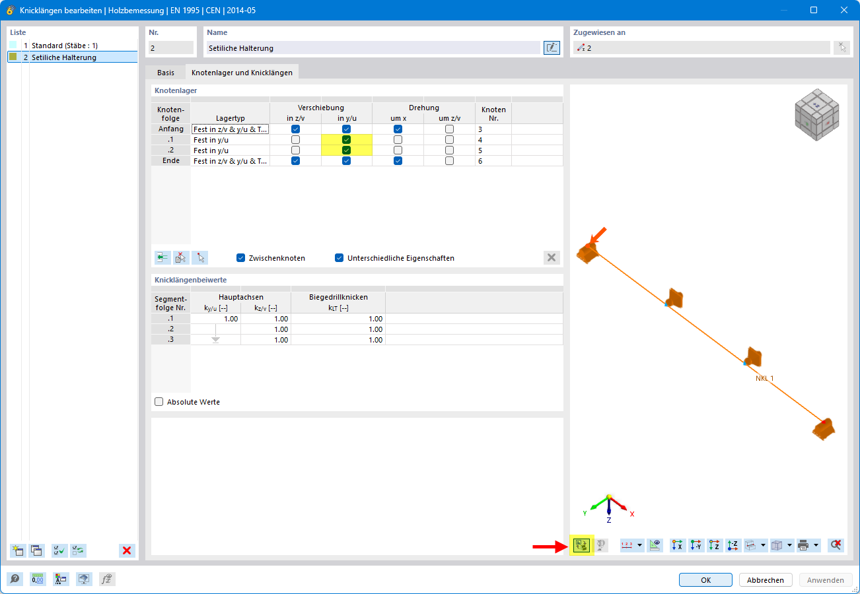Click the color display settings icon in bottom bar
Viewport: 860px width, 594px height.
(x=61, y=579)
